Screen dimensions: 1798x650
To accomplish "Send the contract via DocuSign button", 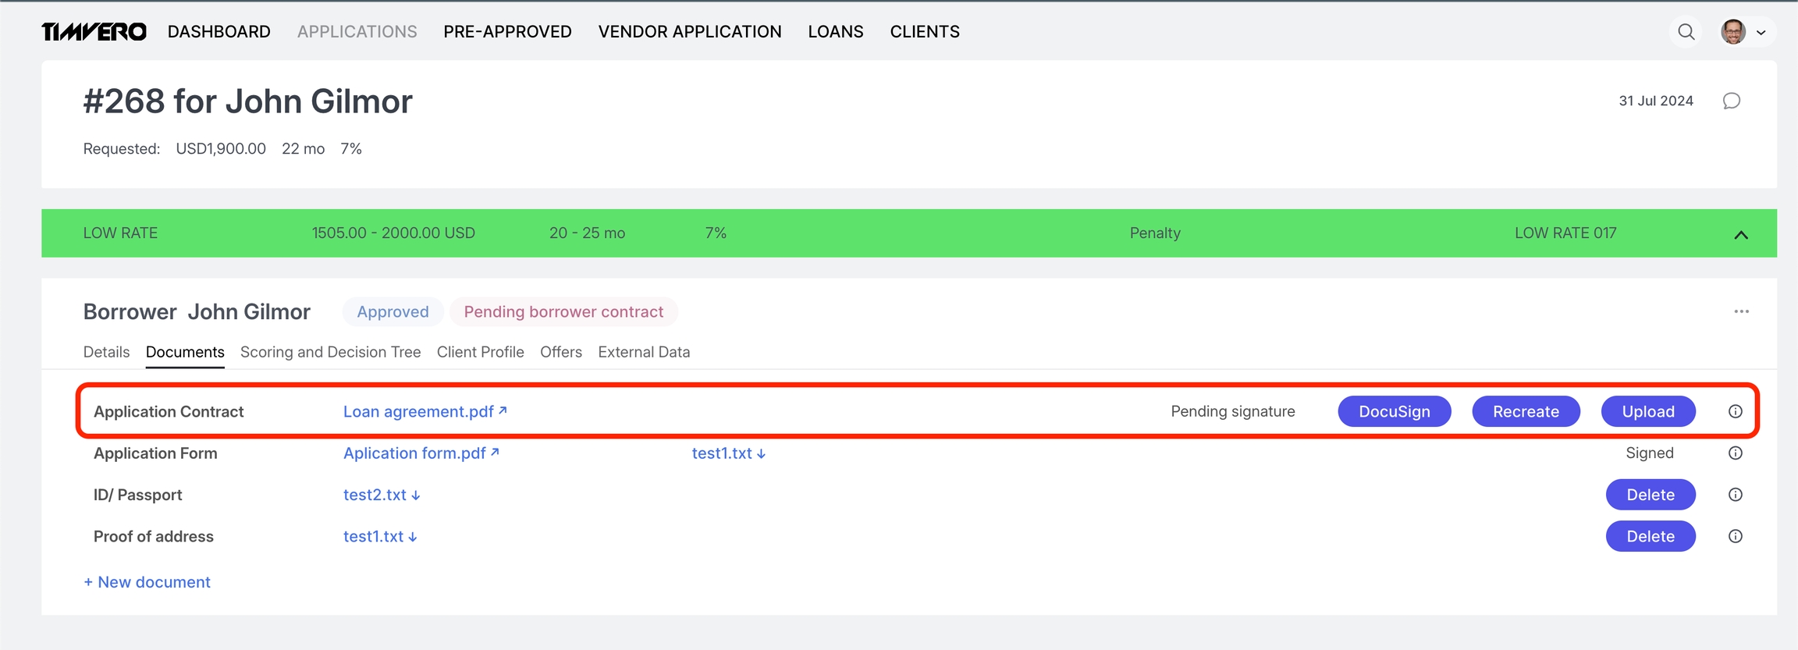I will pos(1394,411).
